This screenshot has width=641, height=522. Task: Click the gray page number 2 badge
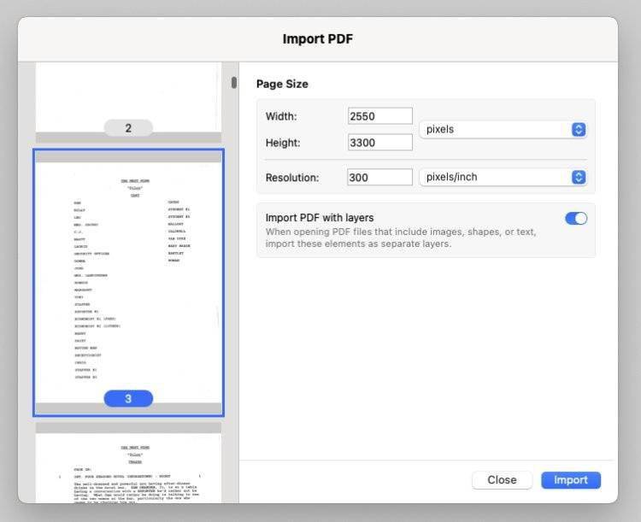pos(128,128)
